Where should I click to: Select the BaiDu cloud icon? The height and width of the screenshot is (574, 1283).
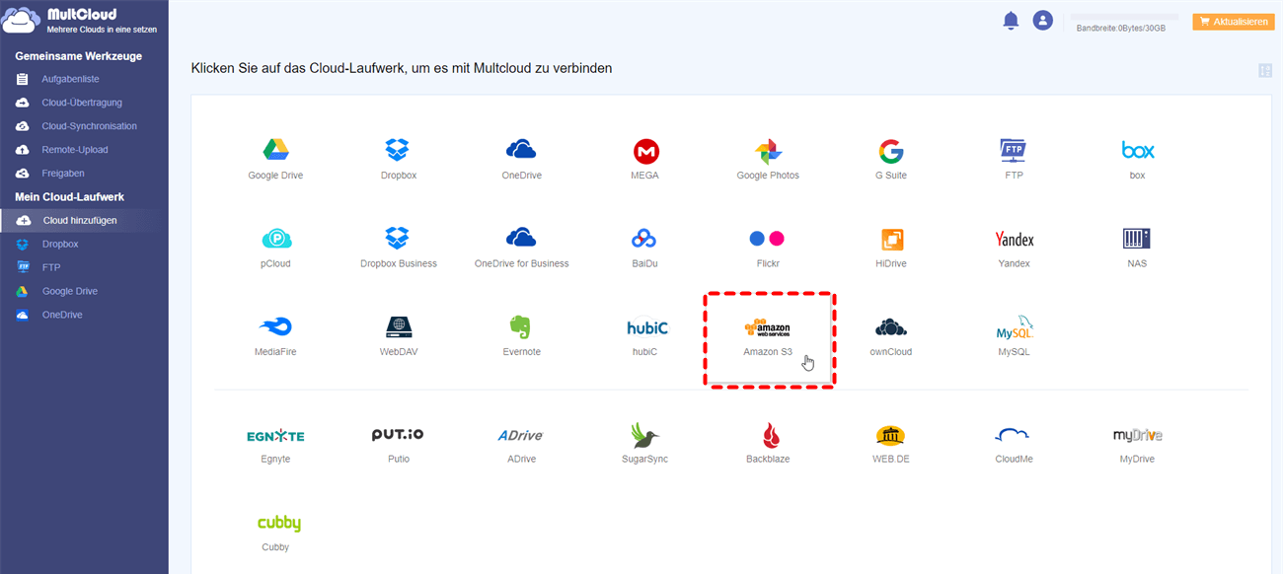click(x=644, y=239)
